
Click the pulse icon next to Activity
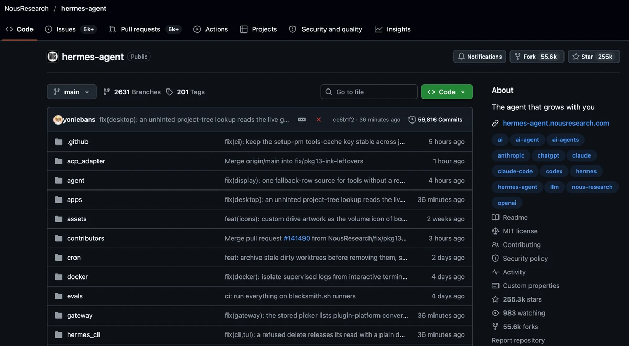tap(495, 272)
